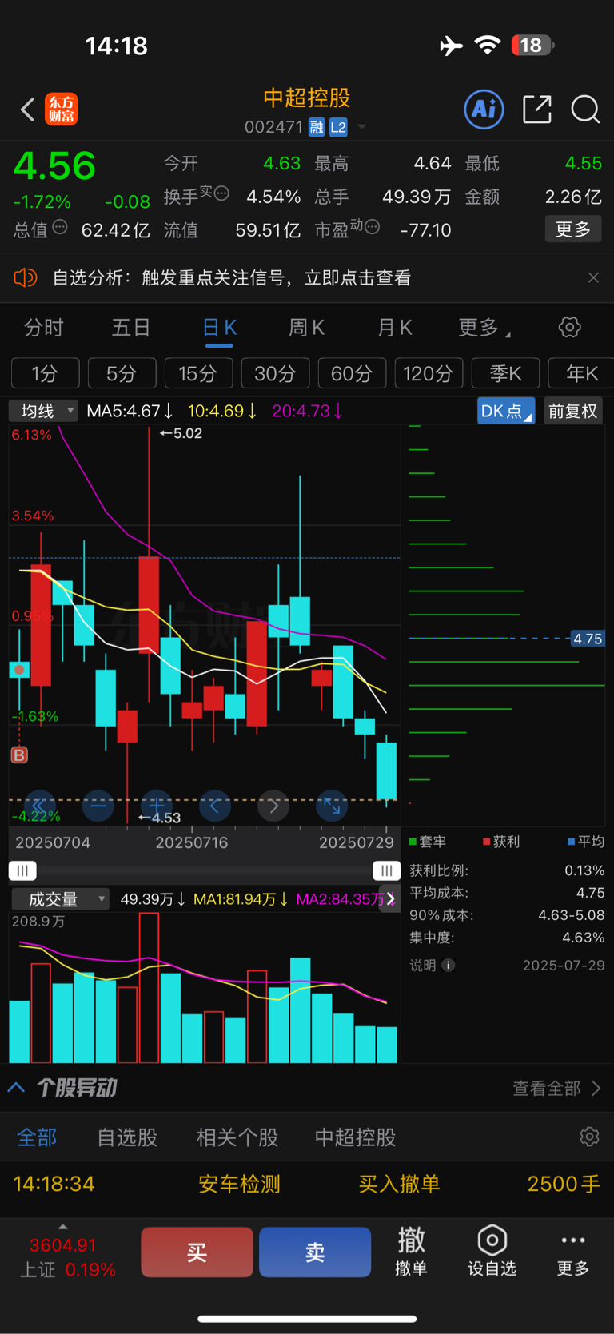Select the 60分 period
The width and height of the screenshot is (614, 1334).
pyautogui.click(x=352, y=373)
